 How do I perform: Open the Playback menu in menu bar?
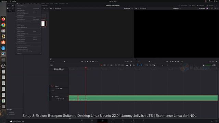[42, 3]
